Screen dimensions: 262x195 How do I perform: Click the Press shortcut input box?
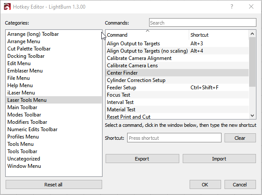tap(174, 138)
